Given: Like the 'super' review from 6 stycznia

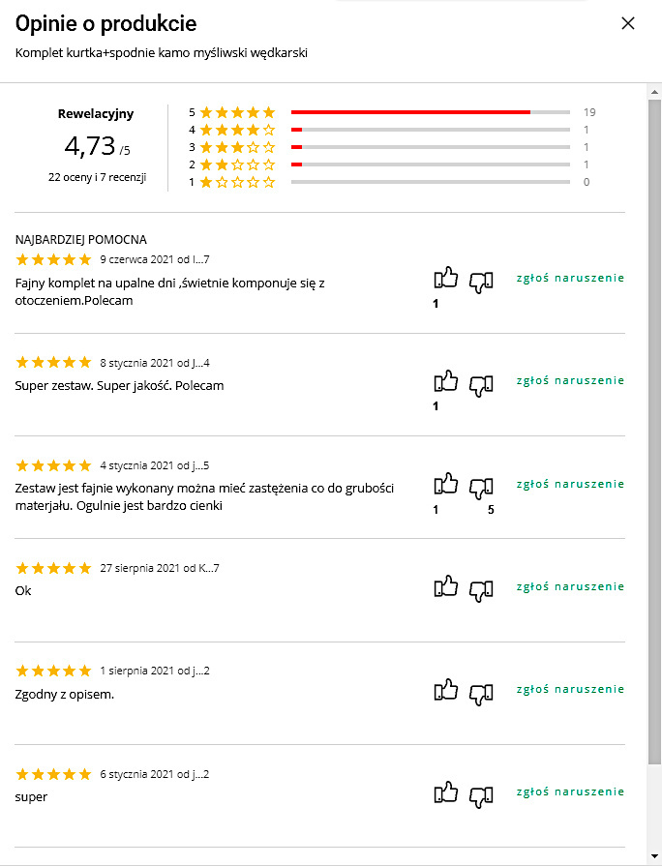Looking at the screenshot, I should 446,792.
